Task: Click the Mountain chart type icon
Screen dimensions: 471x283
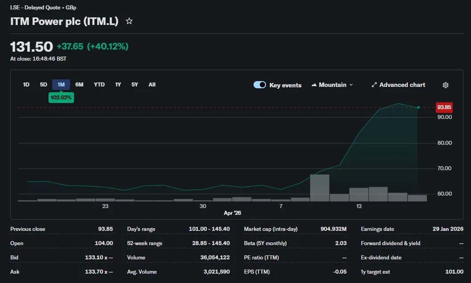Action: (314, 85)
